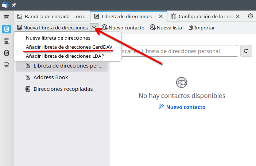This screenshot has height=166, width=256.
Task: Click Nueva lista toolbar button
Action: pos(166,28)
